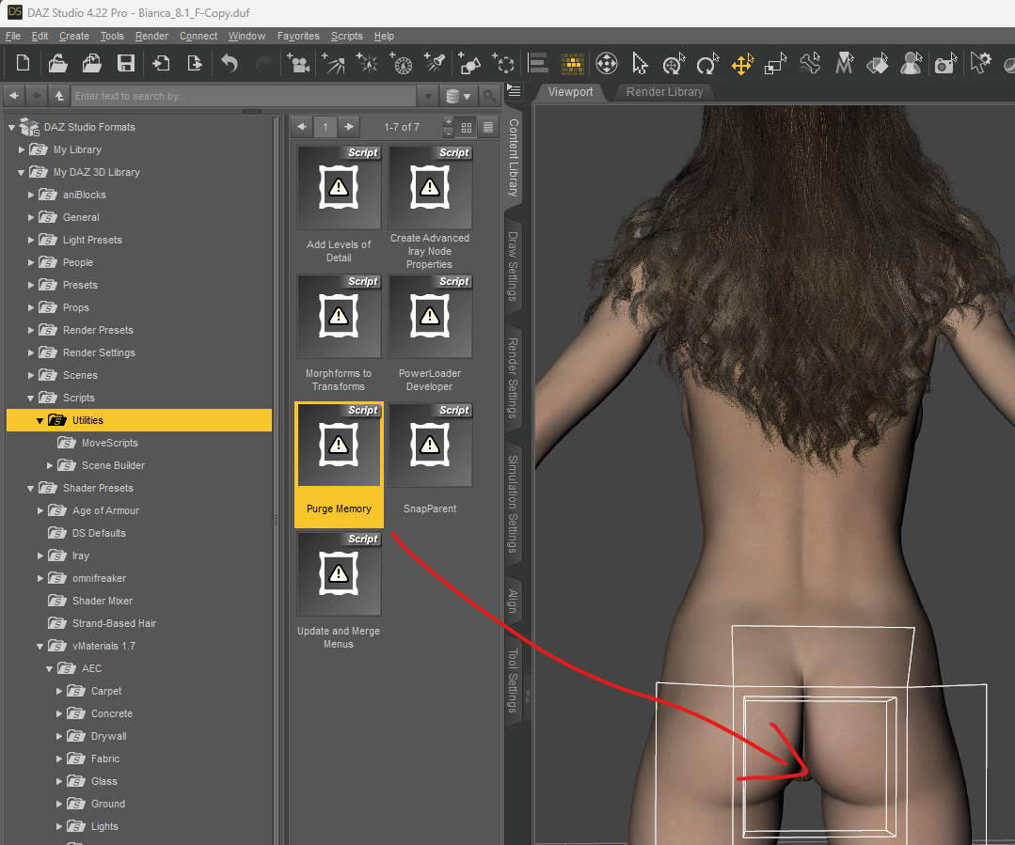The width and height of the screenshot is (1015, 845).
Task: Undo the last action
Action: [x=230, y=63]
